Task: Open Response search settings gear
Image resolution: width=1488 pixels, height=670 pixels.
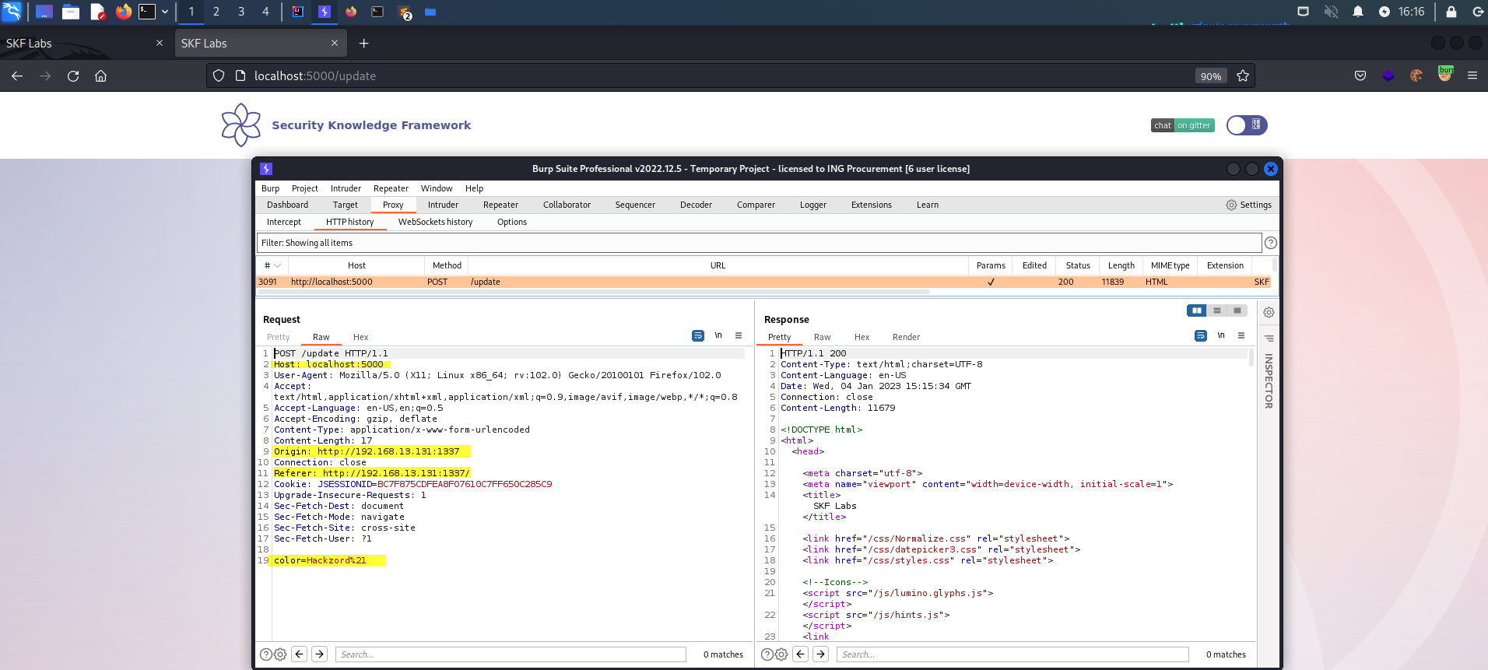Action: [781, 654]
